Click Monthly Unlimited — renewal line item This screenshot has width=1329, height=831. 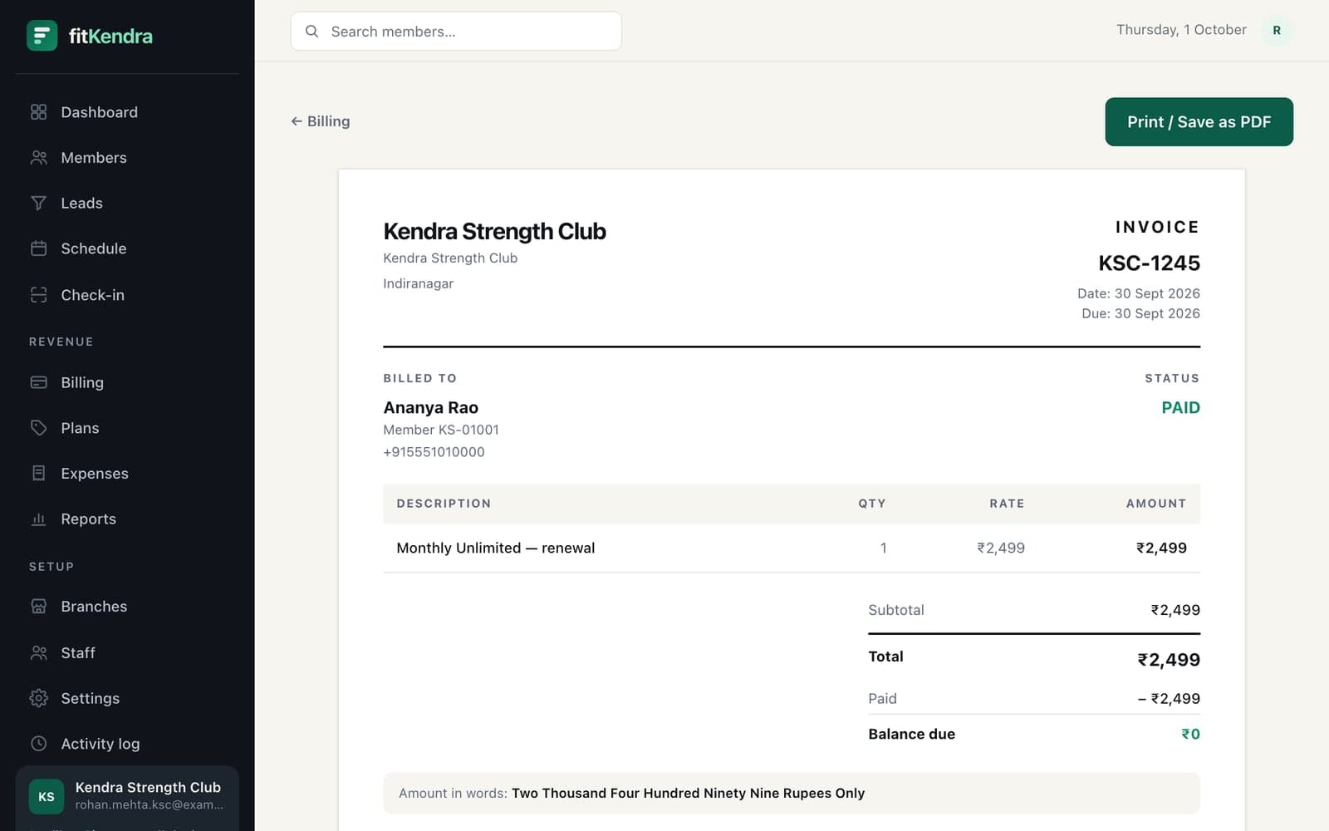click(x=496, y=548)
